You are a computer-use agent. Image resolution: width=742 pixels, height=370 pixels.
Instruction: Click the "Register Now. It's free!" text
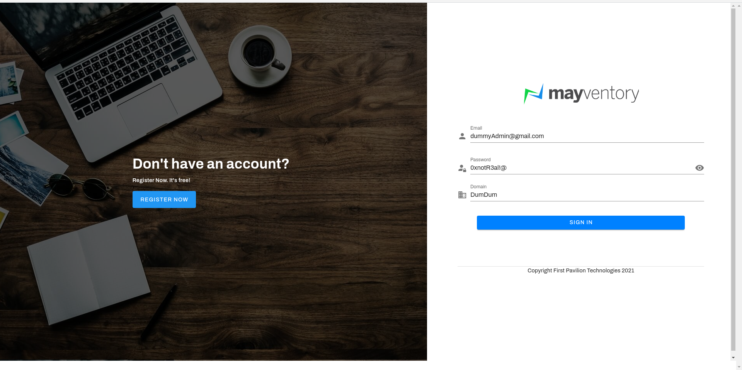161,180
